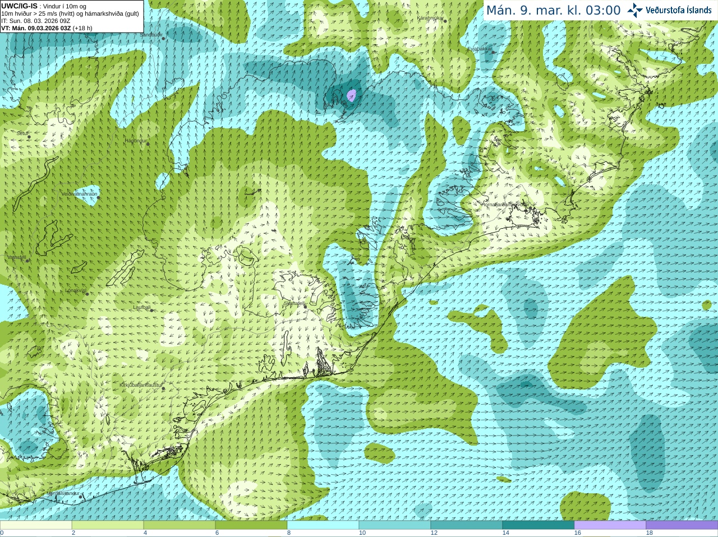
Task: Select the Laufbali station label
Action: coord(141,307)
